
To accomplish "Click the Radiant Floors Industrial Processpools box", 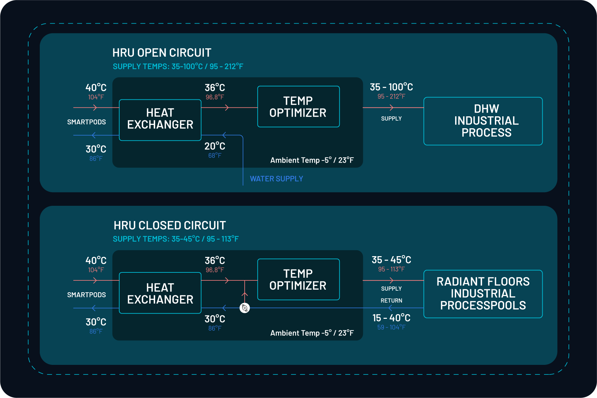I will tap(483, 294).
